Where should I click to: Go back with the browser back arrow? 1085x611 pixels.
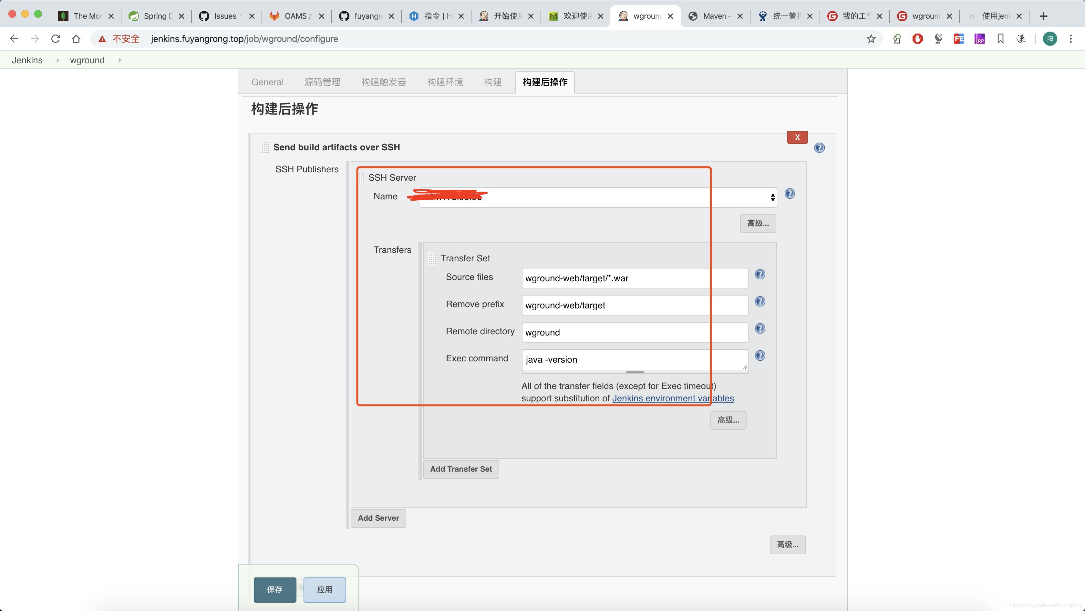pos(14,39)
